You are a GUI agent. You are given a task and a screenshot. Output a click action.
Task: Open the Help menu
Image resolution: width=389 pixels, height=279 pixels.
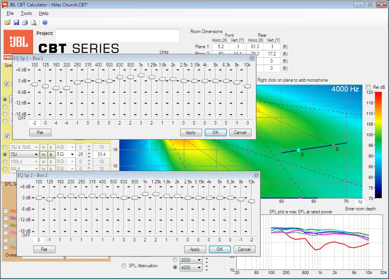44,13
